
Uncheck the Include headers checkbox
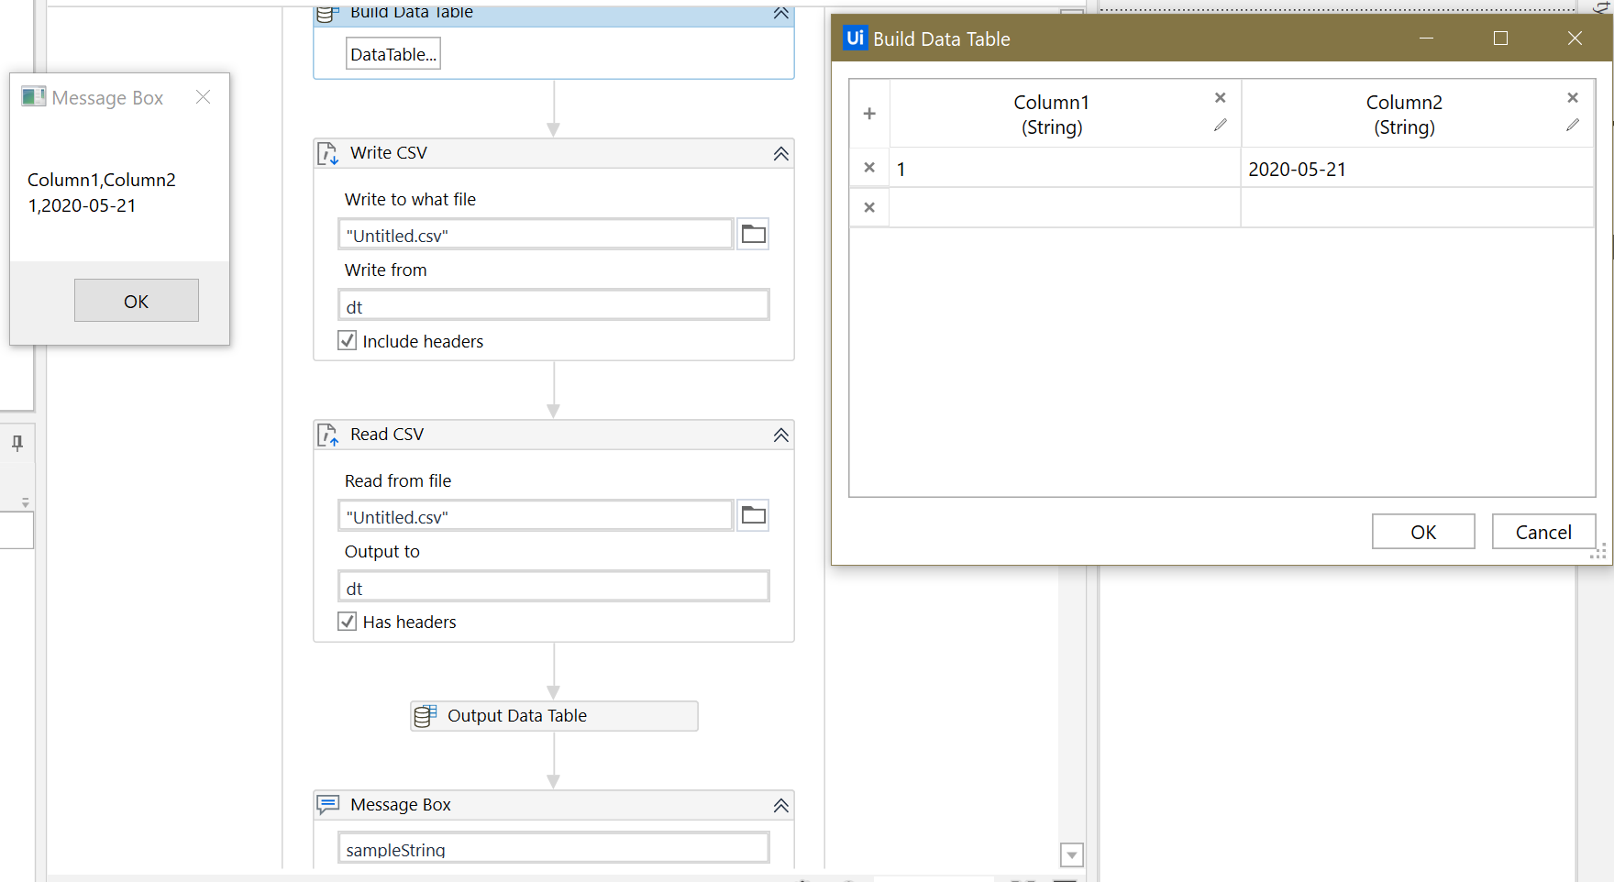[348, 341]
